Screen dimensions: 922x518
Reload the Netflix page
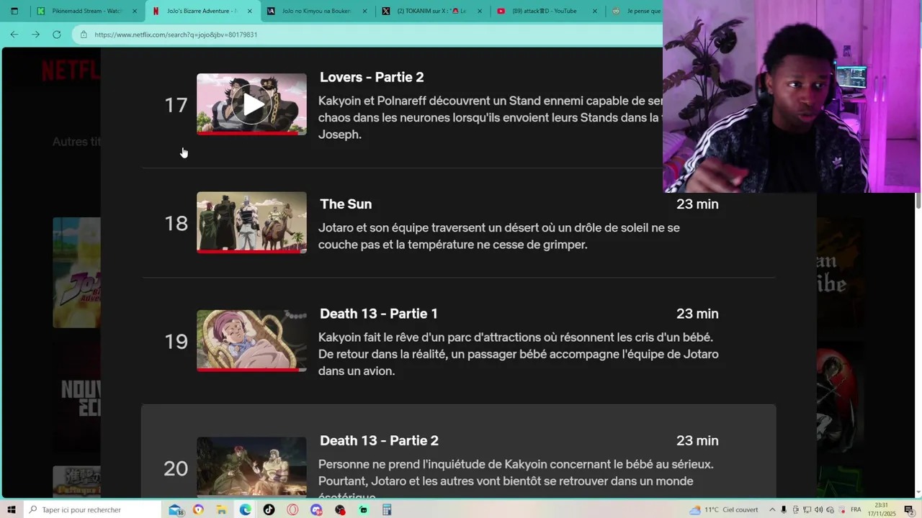point(57,34)
